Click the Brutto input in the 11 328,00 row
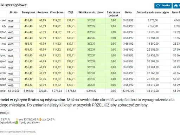180x135 pixels. tap(14, 32)
